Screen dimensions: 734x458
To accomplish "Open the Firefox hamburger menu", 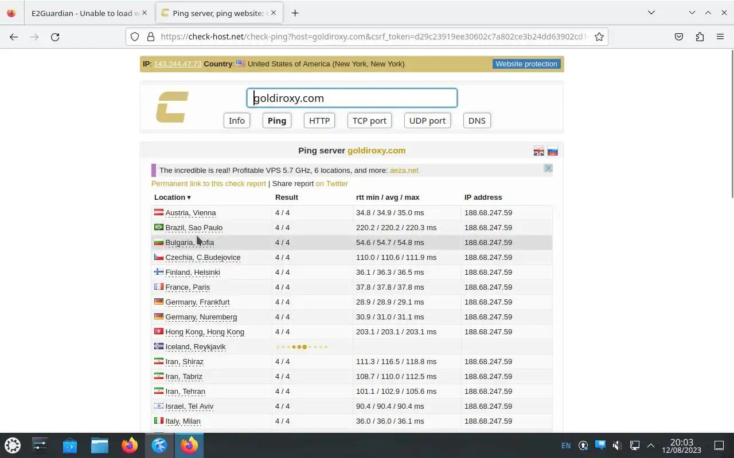I will (x=720, y=37).
